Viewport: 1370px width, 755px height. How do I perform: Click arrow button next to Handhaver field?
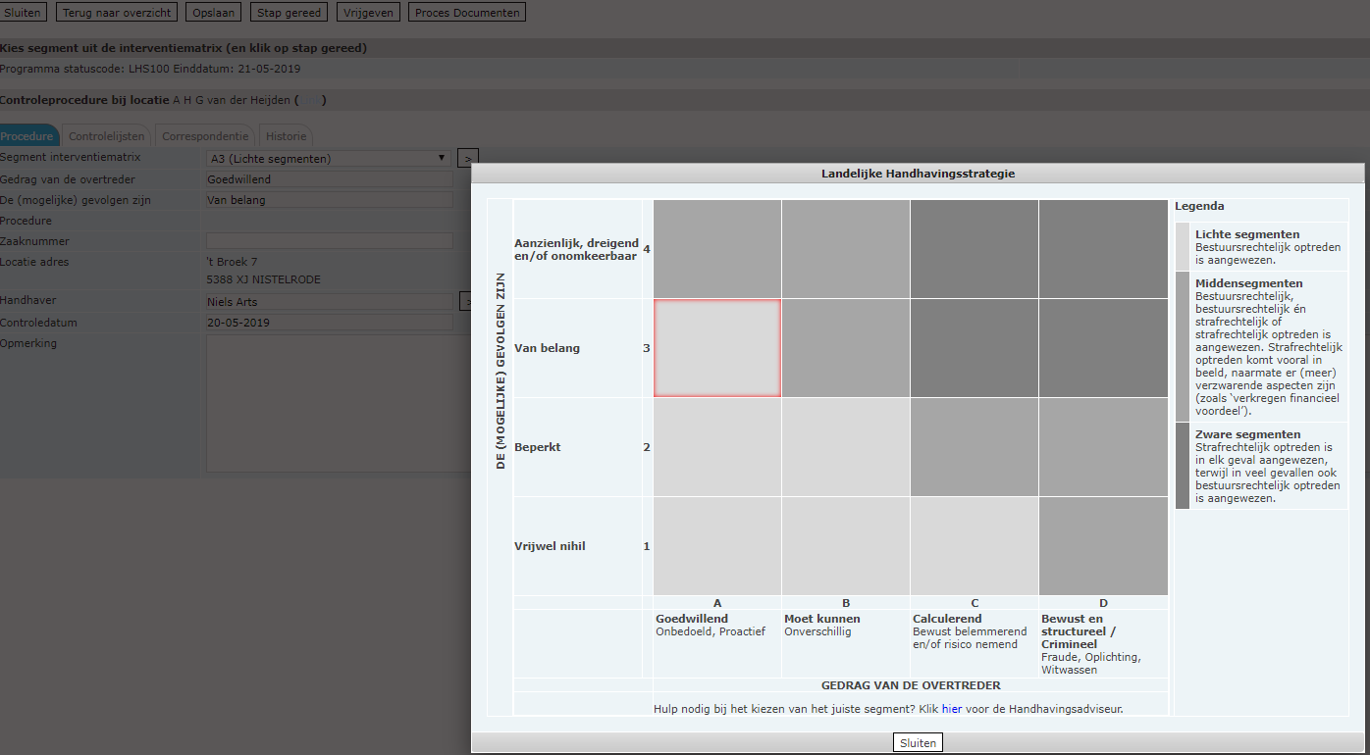[467, 302]
